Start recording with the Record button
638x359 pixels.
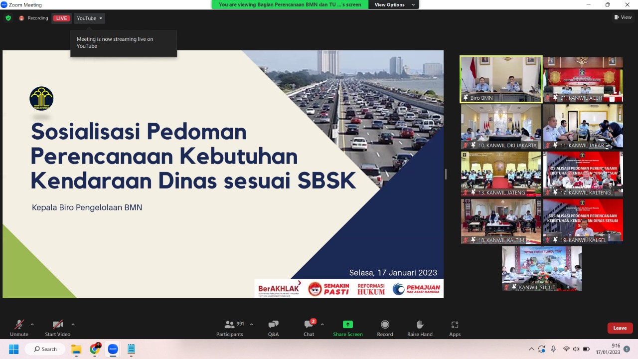tap(385, 328)
